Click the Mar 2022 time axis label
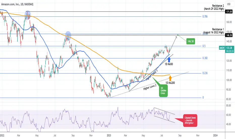 pos(19,135)
